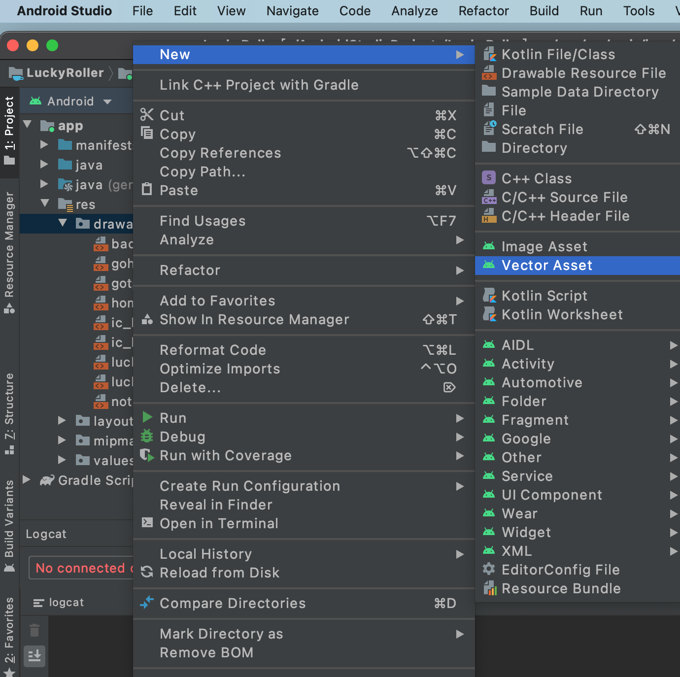The width and height of the screenshot is (680, 677).
Task: Open the Favorites side tab
Action: 9,636
